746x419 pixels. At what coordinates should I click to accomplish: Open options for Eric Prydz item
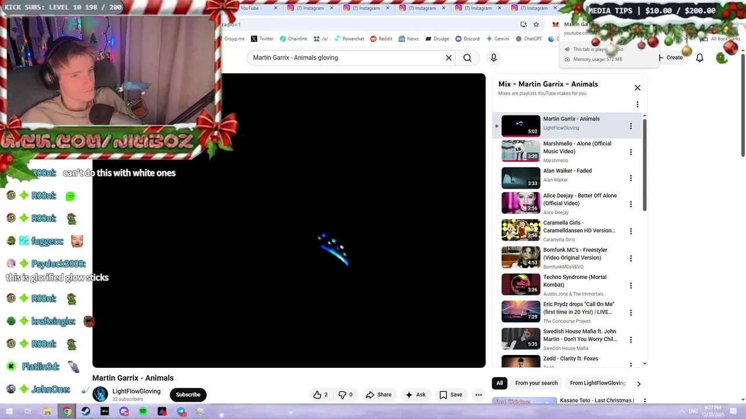[x=631, y=313]
